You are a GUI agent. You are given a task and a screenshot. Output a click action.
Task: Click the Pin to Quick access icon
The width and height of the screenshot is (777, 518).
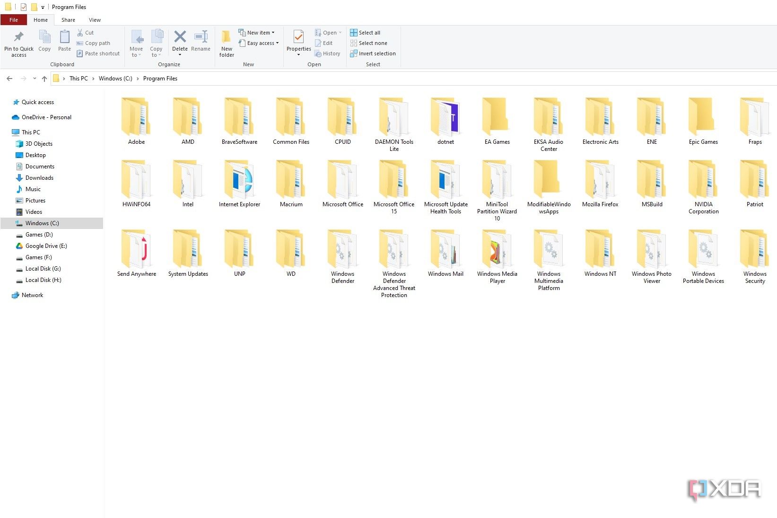(x=19, y=36)
